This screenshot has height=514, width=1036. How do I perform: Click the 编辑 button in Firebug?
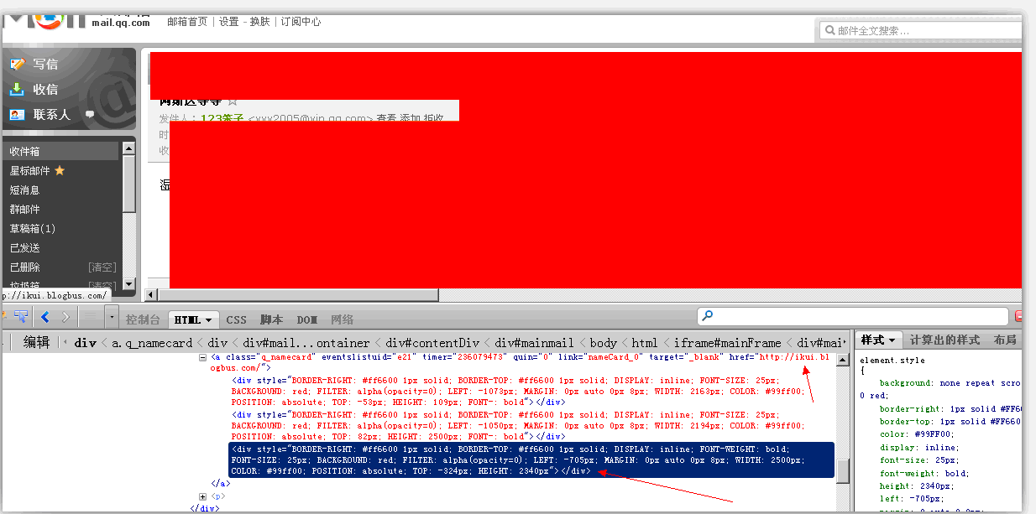[36, 342]
